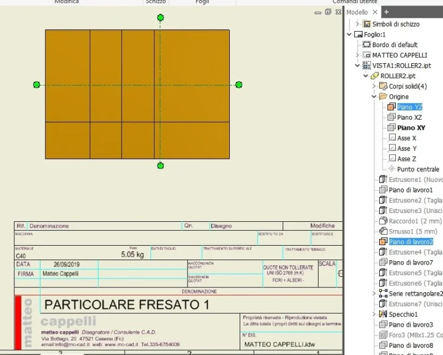The height and width of the screenshot is (355, 443).
Task: Click the Asse Y axis icon
Action: (x=391, y=148)
